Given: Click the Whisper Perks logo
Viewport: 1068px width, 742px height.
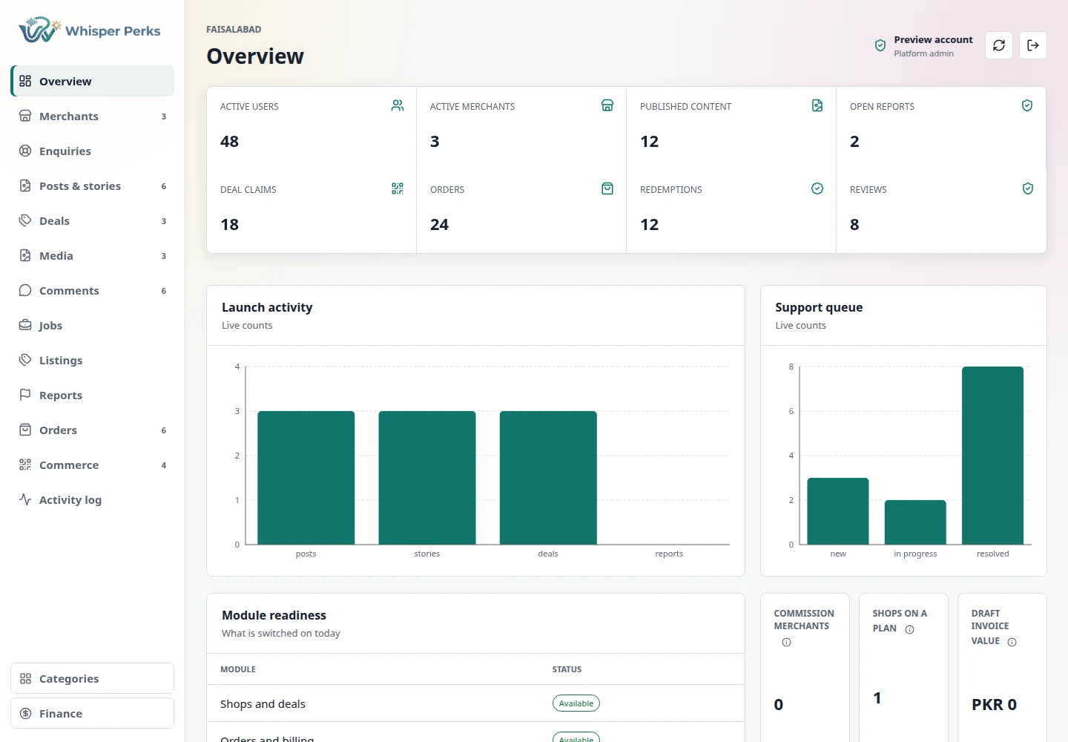Looking at the screenshot, I should pos(90,30).
